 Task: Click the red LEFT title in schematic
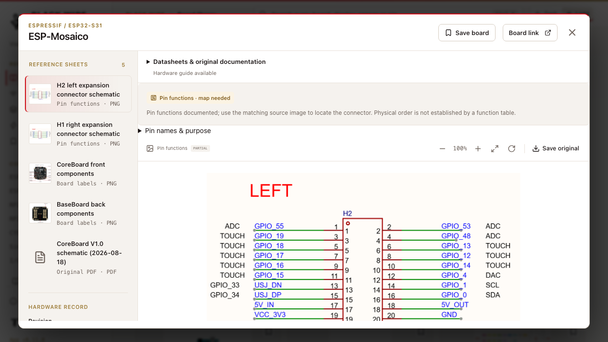tap(271, 191)
